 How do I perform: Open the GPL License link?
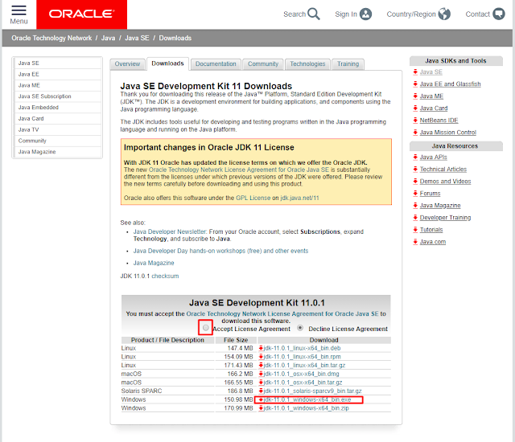pos(253,198)
